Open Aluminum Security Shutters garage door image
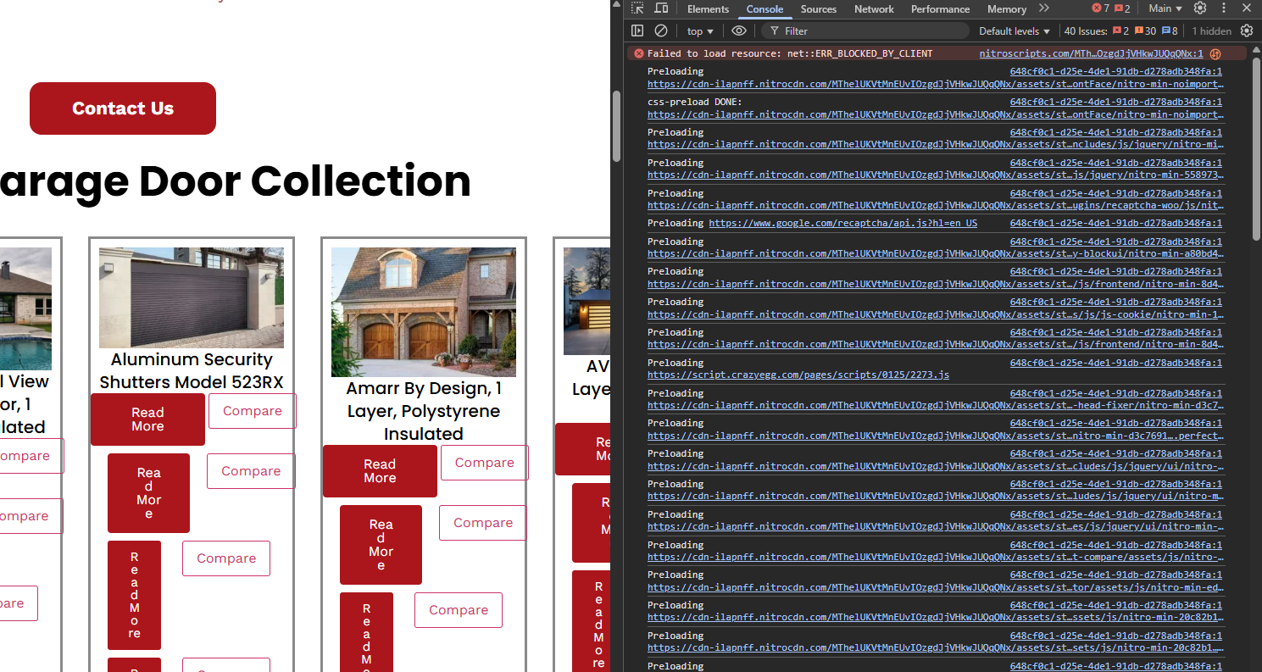This screenshot has width=1262, height=672. click(192, 297)
